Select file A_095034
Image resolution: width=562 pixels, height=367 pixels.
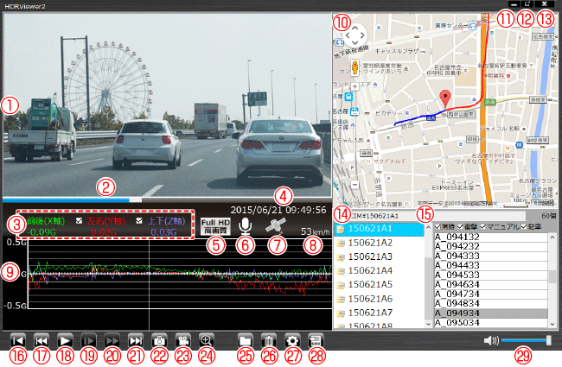coord(491,323)
